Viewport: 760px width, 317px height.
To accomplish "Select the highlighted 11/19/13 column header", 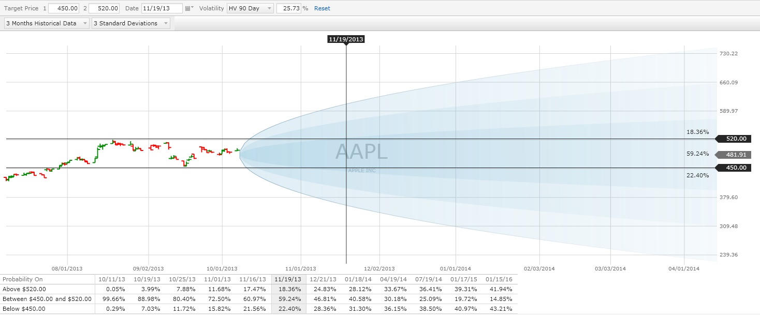I will tap(289, 279).
